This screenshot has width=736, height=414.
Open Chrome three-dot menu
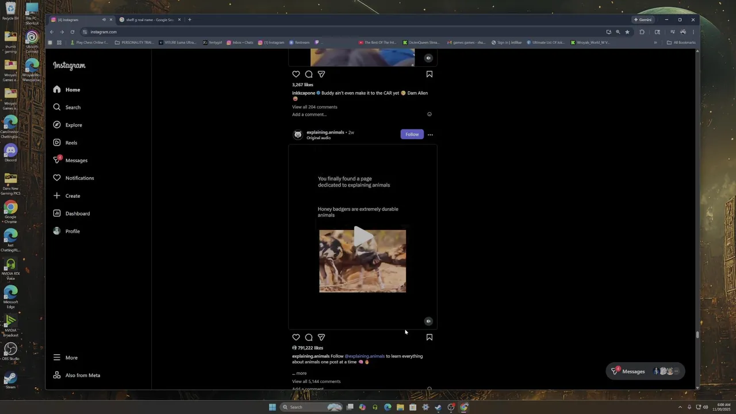693,32
